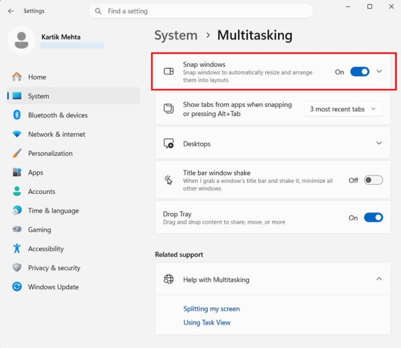Screen dimensions: 401x348
Task: Select Bluetooth & devices in sidebar
Action: click(73, 115)
